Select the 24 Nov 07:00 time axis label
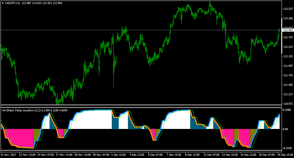The width and height of the screenshot is (294, 158). pos(46,155)
